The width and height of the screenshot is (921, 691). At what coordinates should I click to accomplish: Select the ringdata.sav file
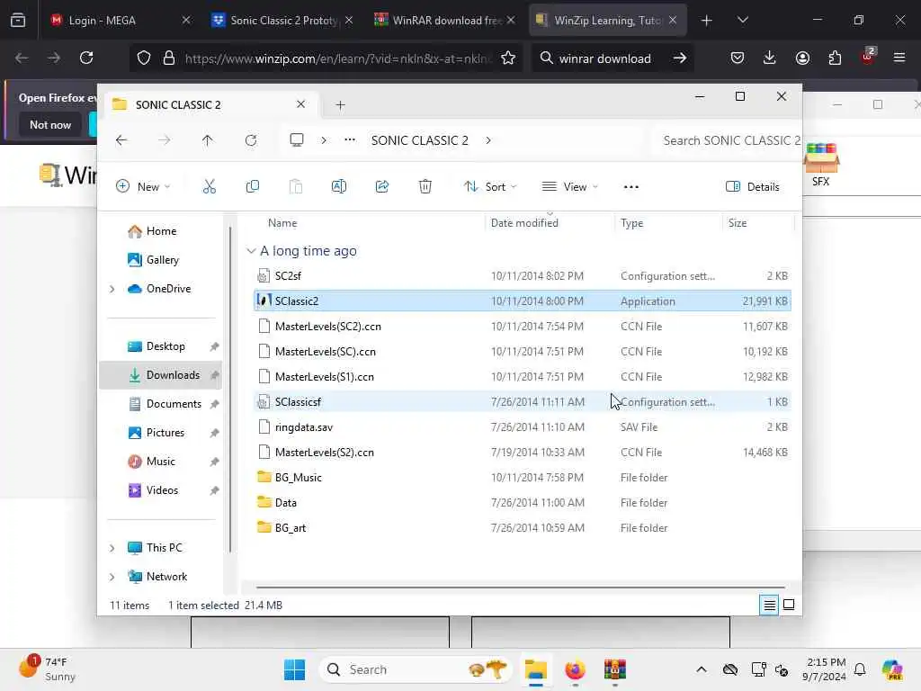pyautogui.click(x=523, y=427)
